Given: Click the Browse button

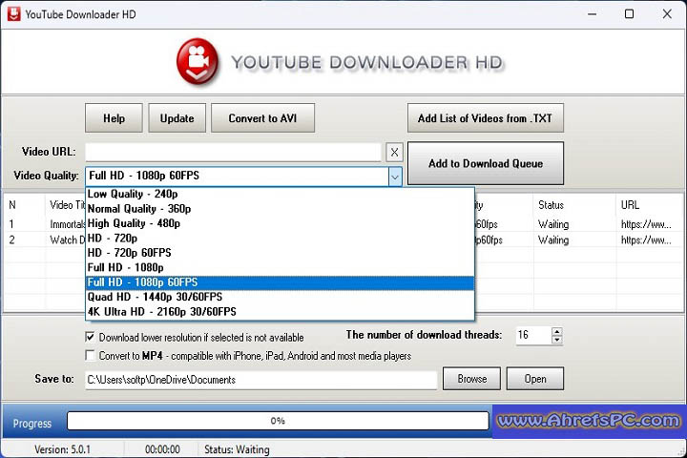Looking at the screenshot, I should tap(472, 379).
